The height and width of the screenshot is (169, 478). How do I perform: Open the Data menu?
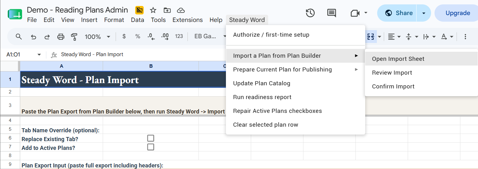click(x=137, y=20)
